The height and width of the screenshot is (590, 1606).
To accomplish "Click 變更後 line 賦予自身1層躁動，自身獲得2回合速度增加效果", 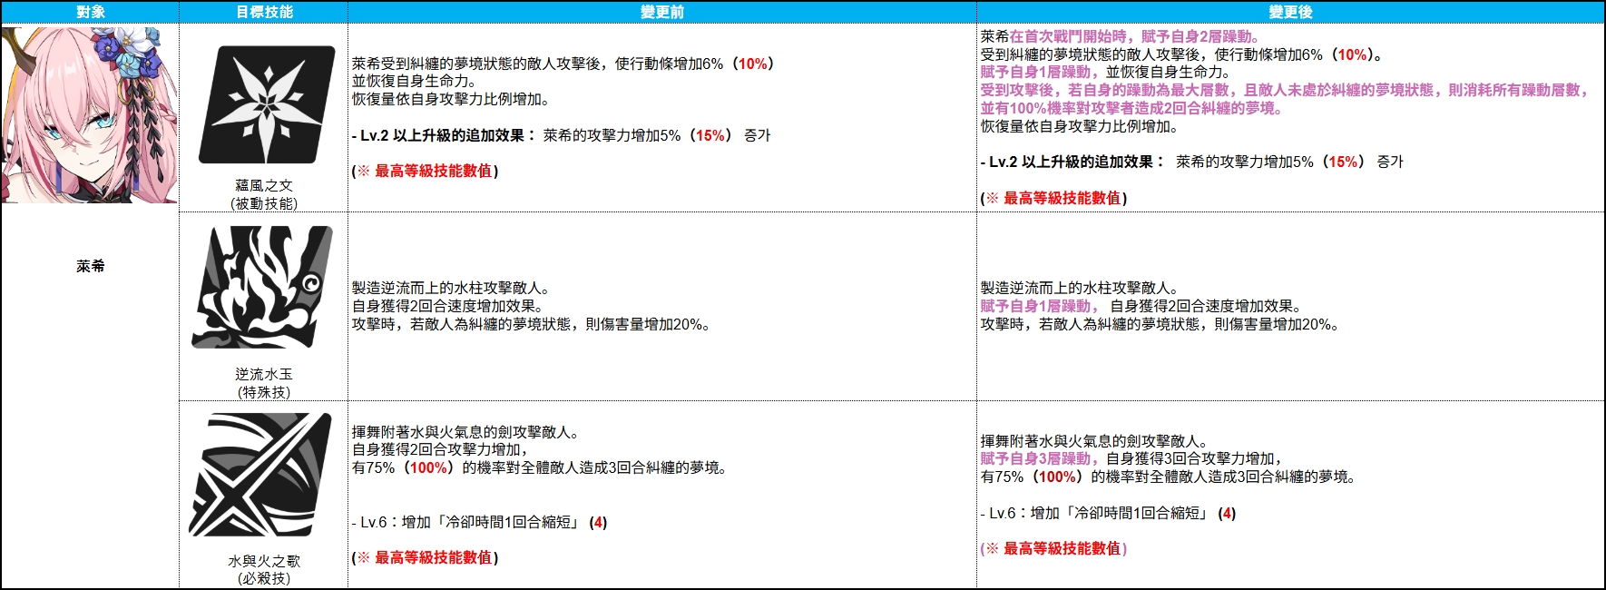I will point(1141,306).
